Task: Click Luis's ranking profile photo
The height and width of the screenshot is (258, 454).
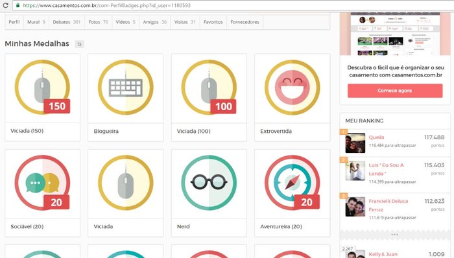Action: (355, 170)
